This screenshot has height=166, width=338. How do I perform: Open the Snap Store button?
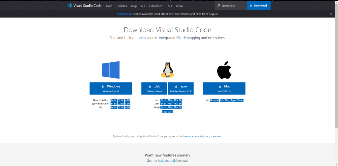[x=167, y=112]
